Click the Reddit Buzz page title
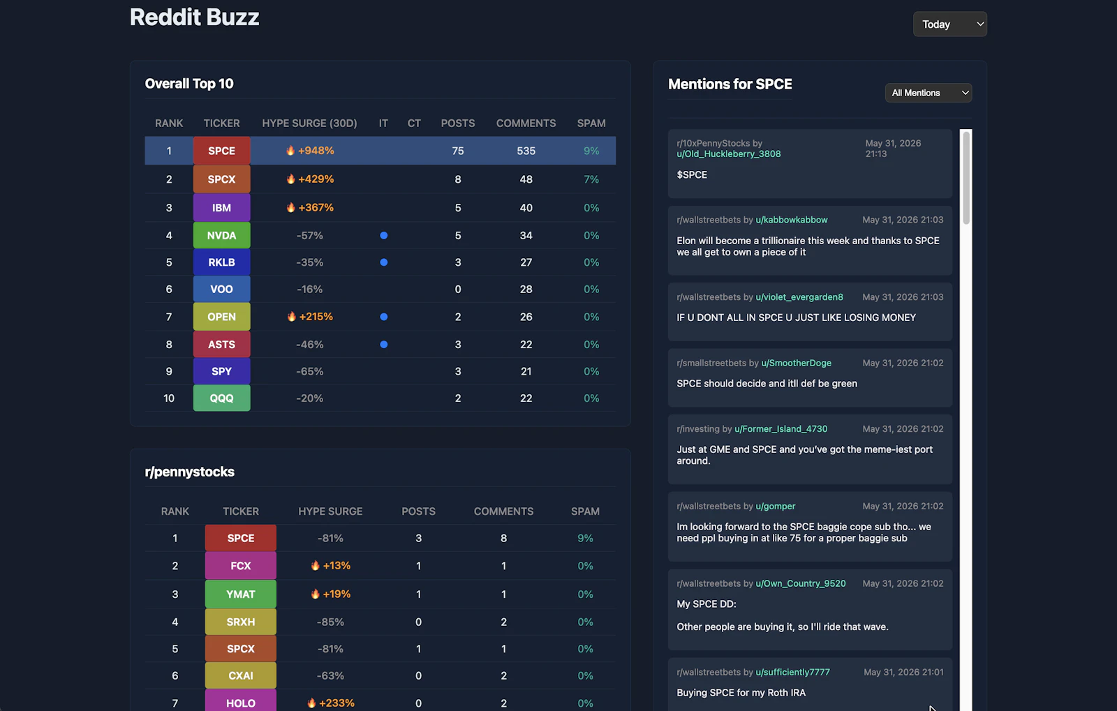The width and height of the screenshot is (1117, 711). pyautogui.click(x=194, y=17)
